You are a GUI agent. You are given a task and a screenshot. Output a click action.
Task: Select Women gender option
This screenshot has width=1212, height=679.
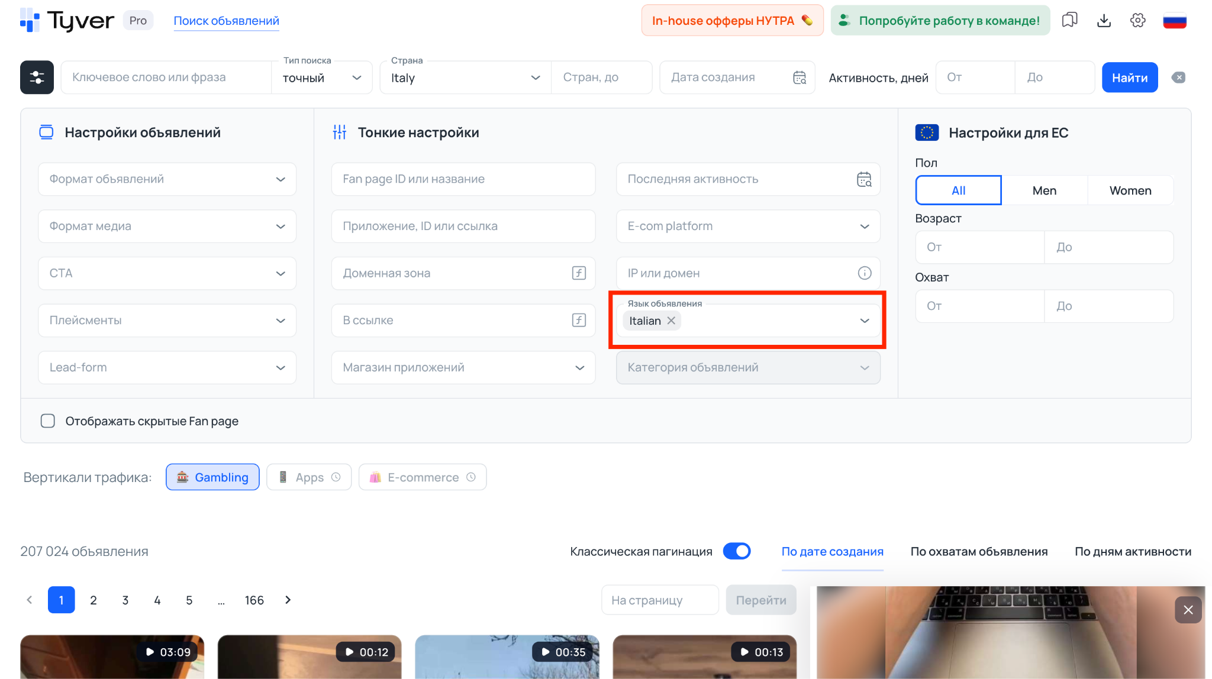(x=1130, y=190)
